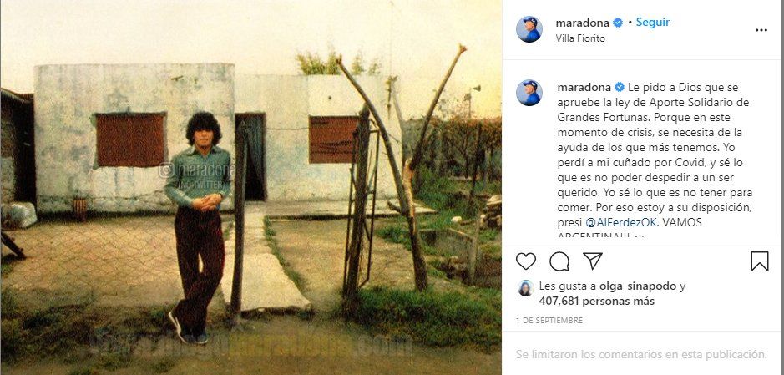Open maradona username in post header
Viewport: 784px width, 375px height.
click(583, 23)
